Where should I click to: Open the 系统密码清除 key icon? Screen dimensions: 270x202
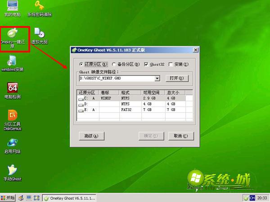[40, 9]
